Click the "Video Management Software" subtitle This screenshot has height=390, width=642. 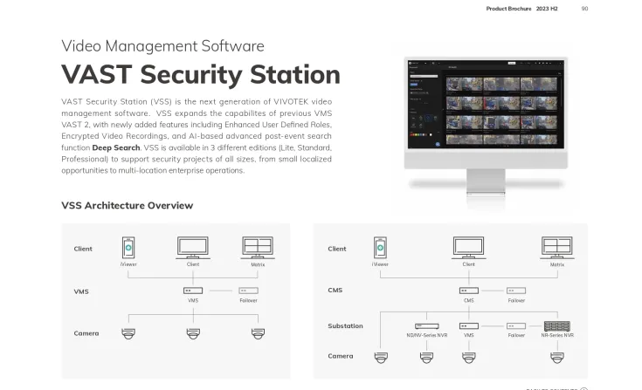[x=162, y=45]
